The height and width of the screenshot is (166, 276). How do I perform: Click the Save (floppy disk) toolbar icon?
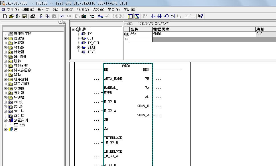tap(25, 16)
